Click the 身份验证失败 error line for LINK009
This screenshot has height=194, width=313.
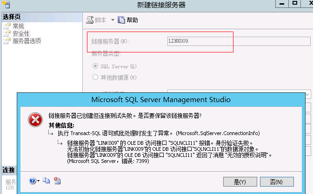point(160,143)
